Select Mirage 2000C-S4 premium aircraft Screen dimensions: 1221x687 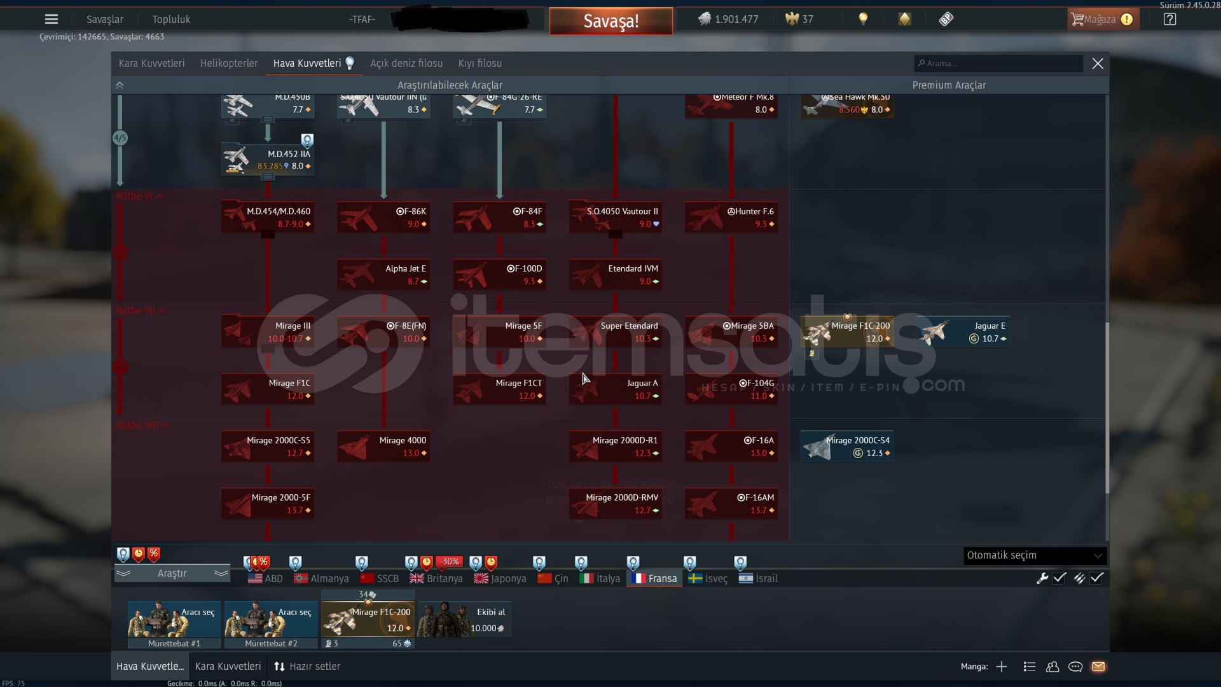tap(847, 446)
